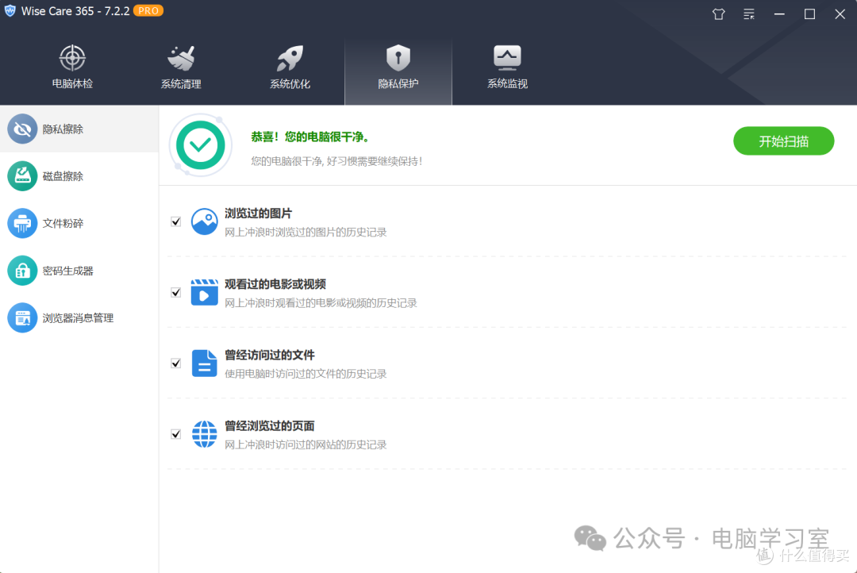Click description 网上冲浪时浏览过的图片的历史记录
The width and height of the screenshot is (857, 573).
(306, 233)
